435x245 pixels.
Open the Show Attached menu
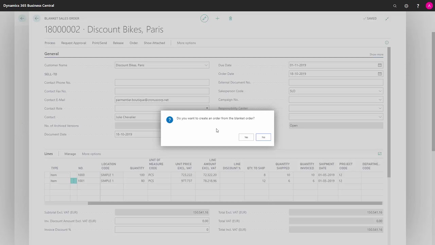154,43
